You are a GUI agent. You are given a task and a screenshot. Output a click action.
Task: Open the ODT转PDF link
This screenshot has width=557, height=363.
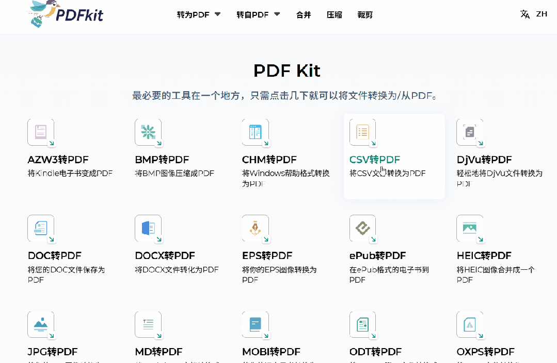coord(375,352)
